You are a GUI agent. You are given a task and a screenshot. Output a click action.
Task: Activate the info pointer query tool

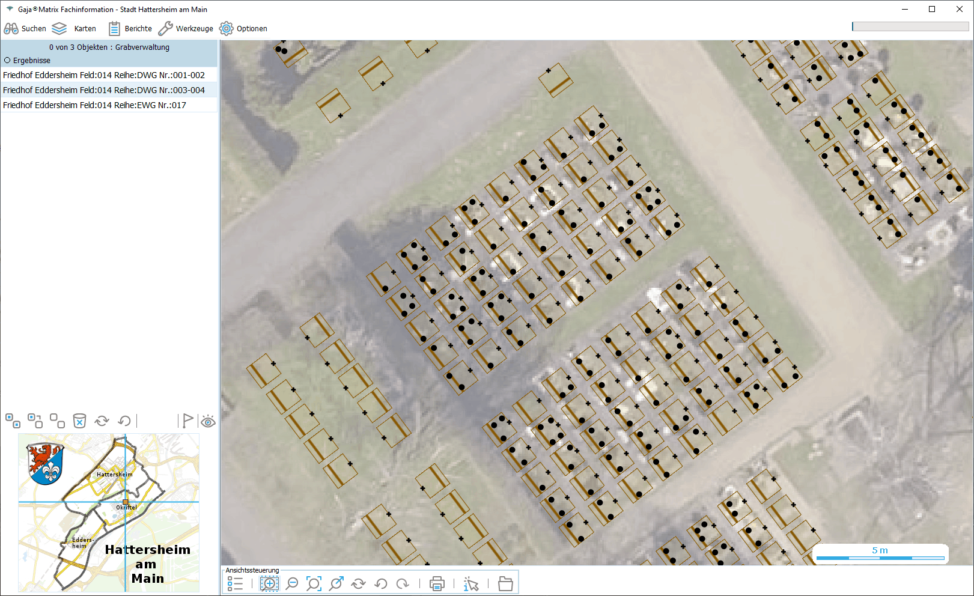(471, 583)
